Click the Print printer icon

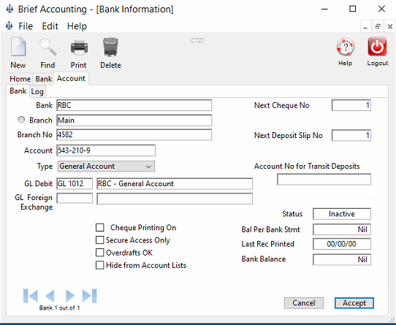coord(79,47)
